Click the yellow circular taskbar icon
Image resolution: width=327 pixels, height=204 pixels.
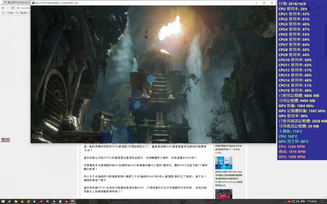28,201
